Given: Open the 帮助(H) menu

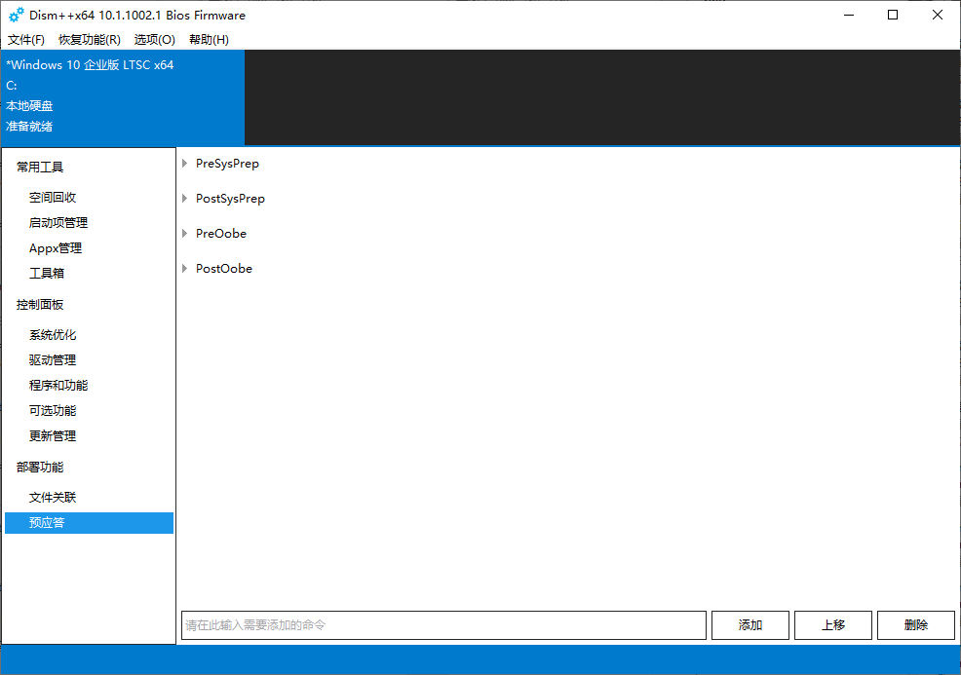Looking at the screenshot, I should pyautogui.click(x=209, y=40).
